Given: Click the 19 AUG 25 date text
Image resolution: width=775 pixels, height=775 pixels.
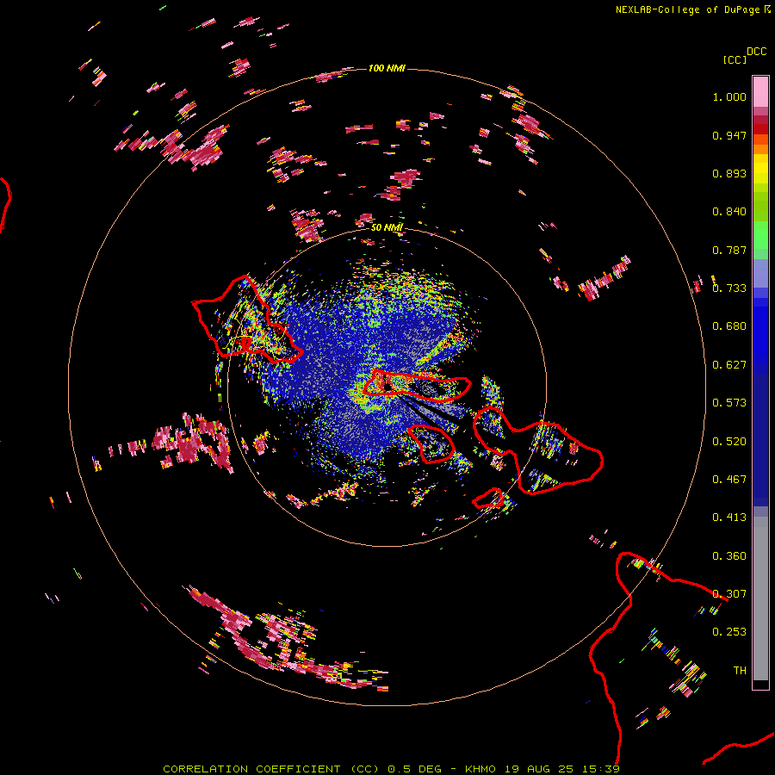Looking at the screenshot, I should click(x=539, y=769).
